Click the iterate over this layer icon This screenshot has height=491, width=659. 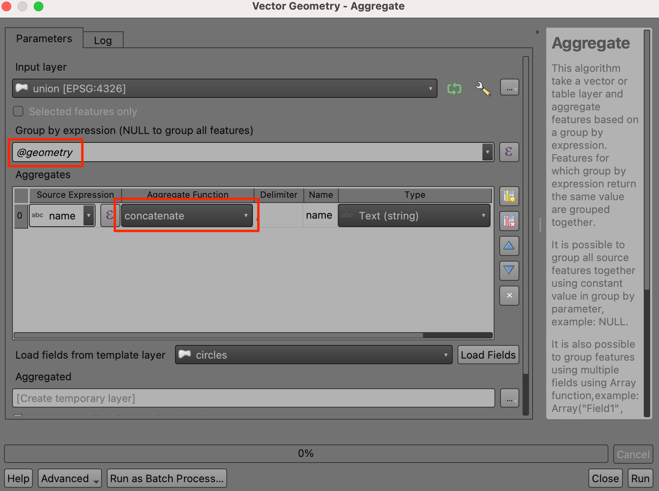(x=454, y=88)
